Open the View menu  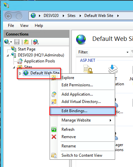tap(24, 26)
